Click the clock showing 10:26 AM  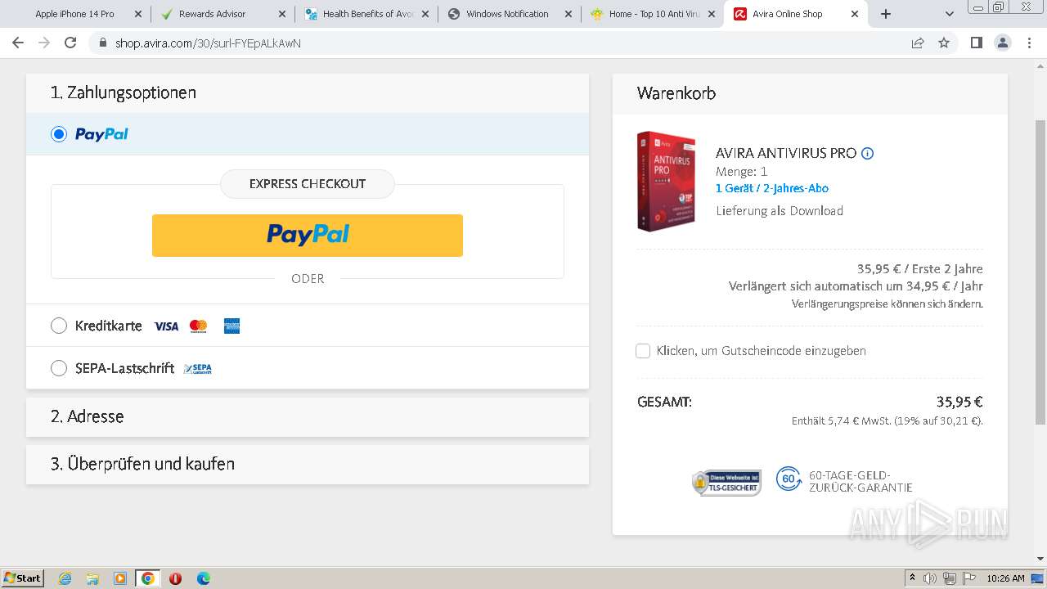[x=1005, y=578]
